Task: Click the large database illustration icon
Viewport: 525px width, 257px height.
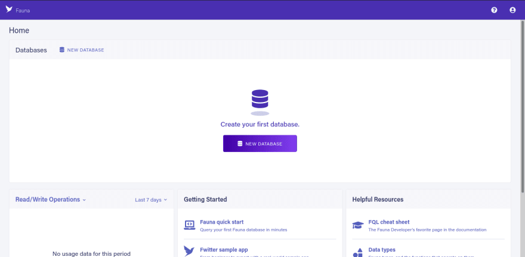Action: pyautogui.click(x=260, y=103)
